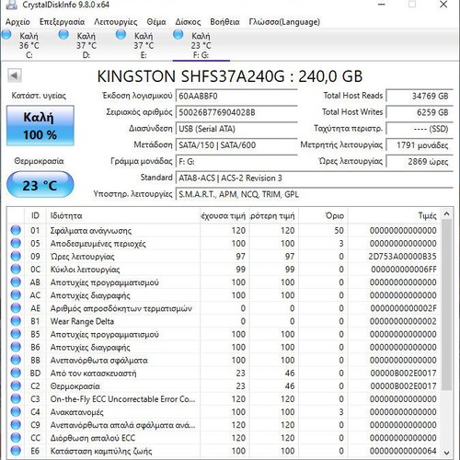Image resolution: width=460 pixels, height=460 pixels.
Task: Click the blue status orb for drive F: G:
Action: click(178, 34)
